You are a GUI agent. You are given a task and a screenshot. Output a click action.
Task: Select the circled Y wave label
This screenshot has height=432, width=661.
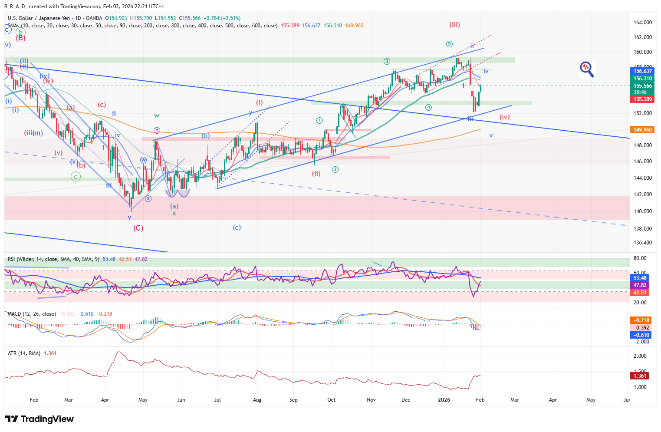point(157,130)
